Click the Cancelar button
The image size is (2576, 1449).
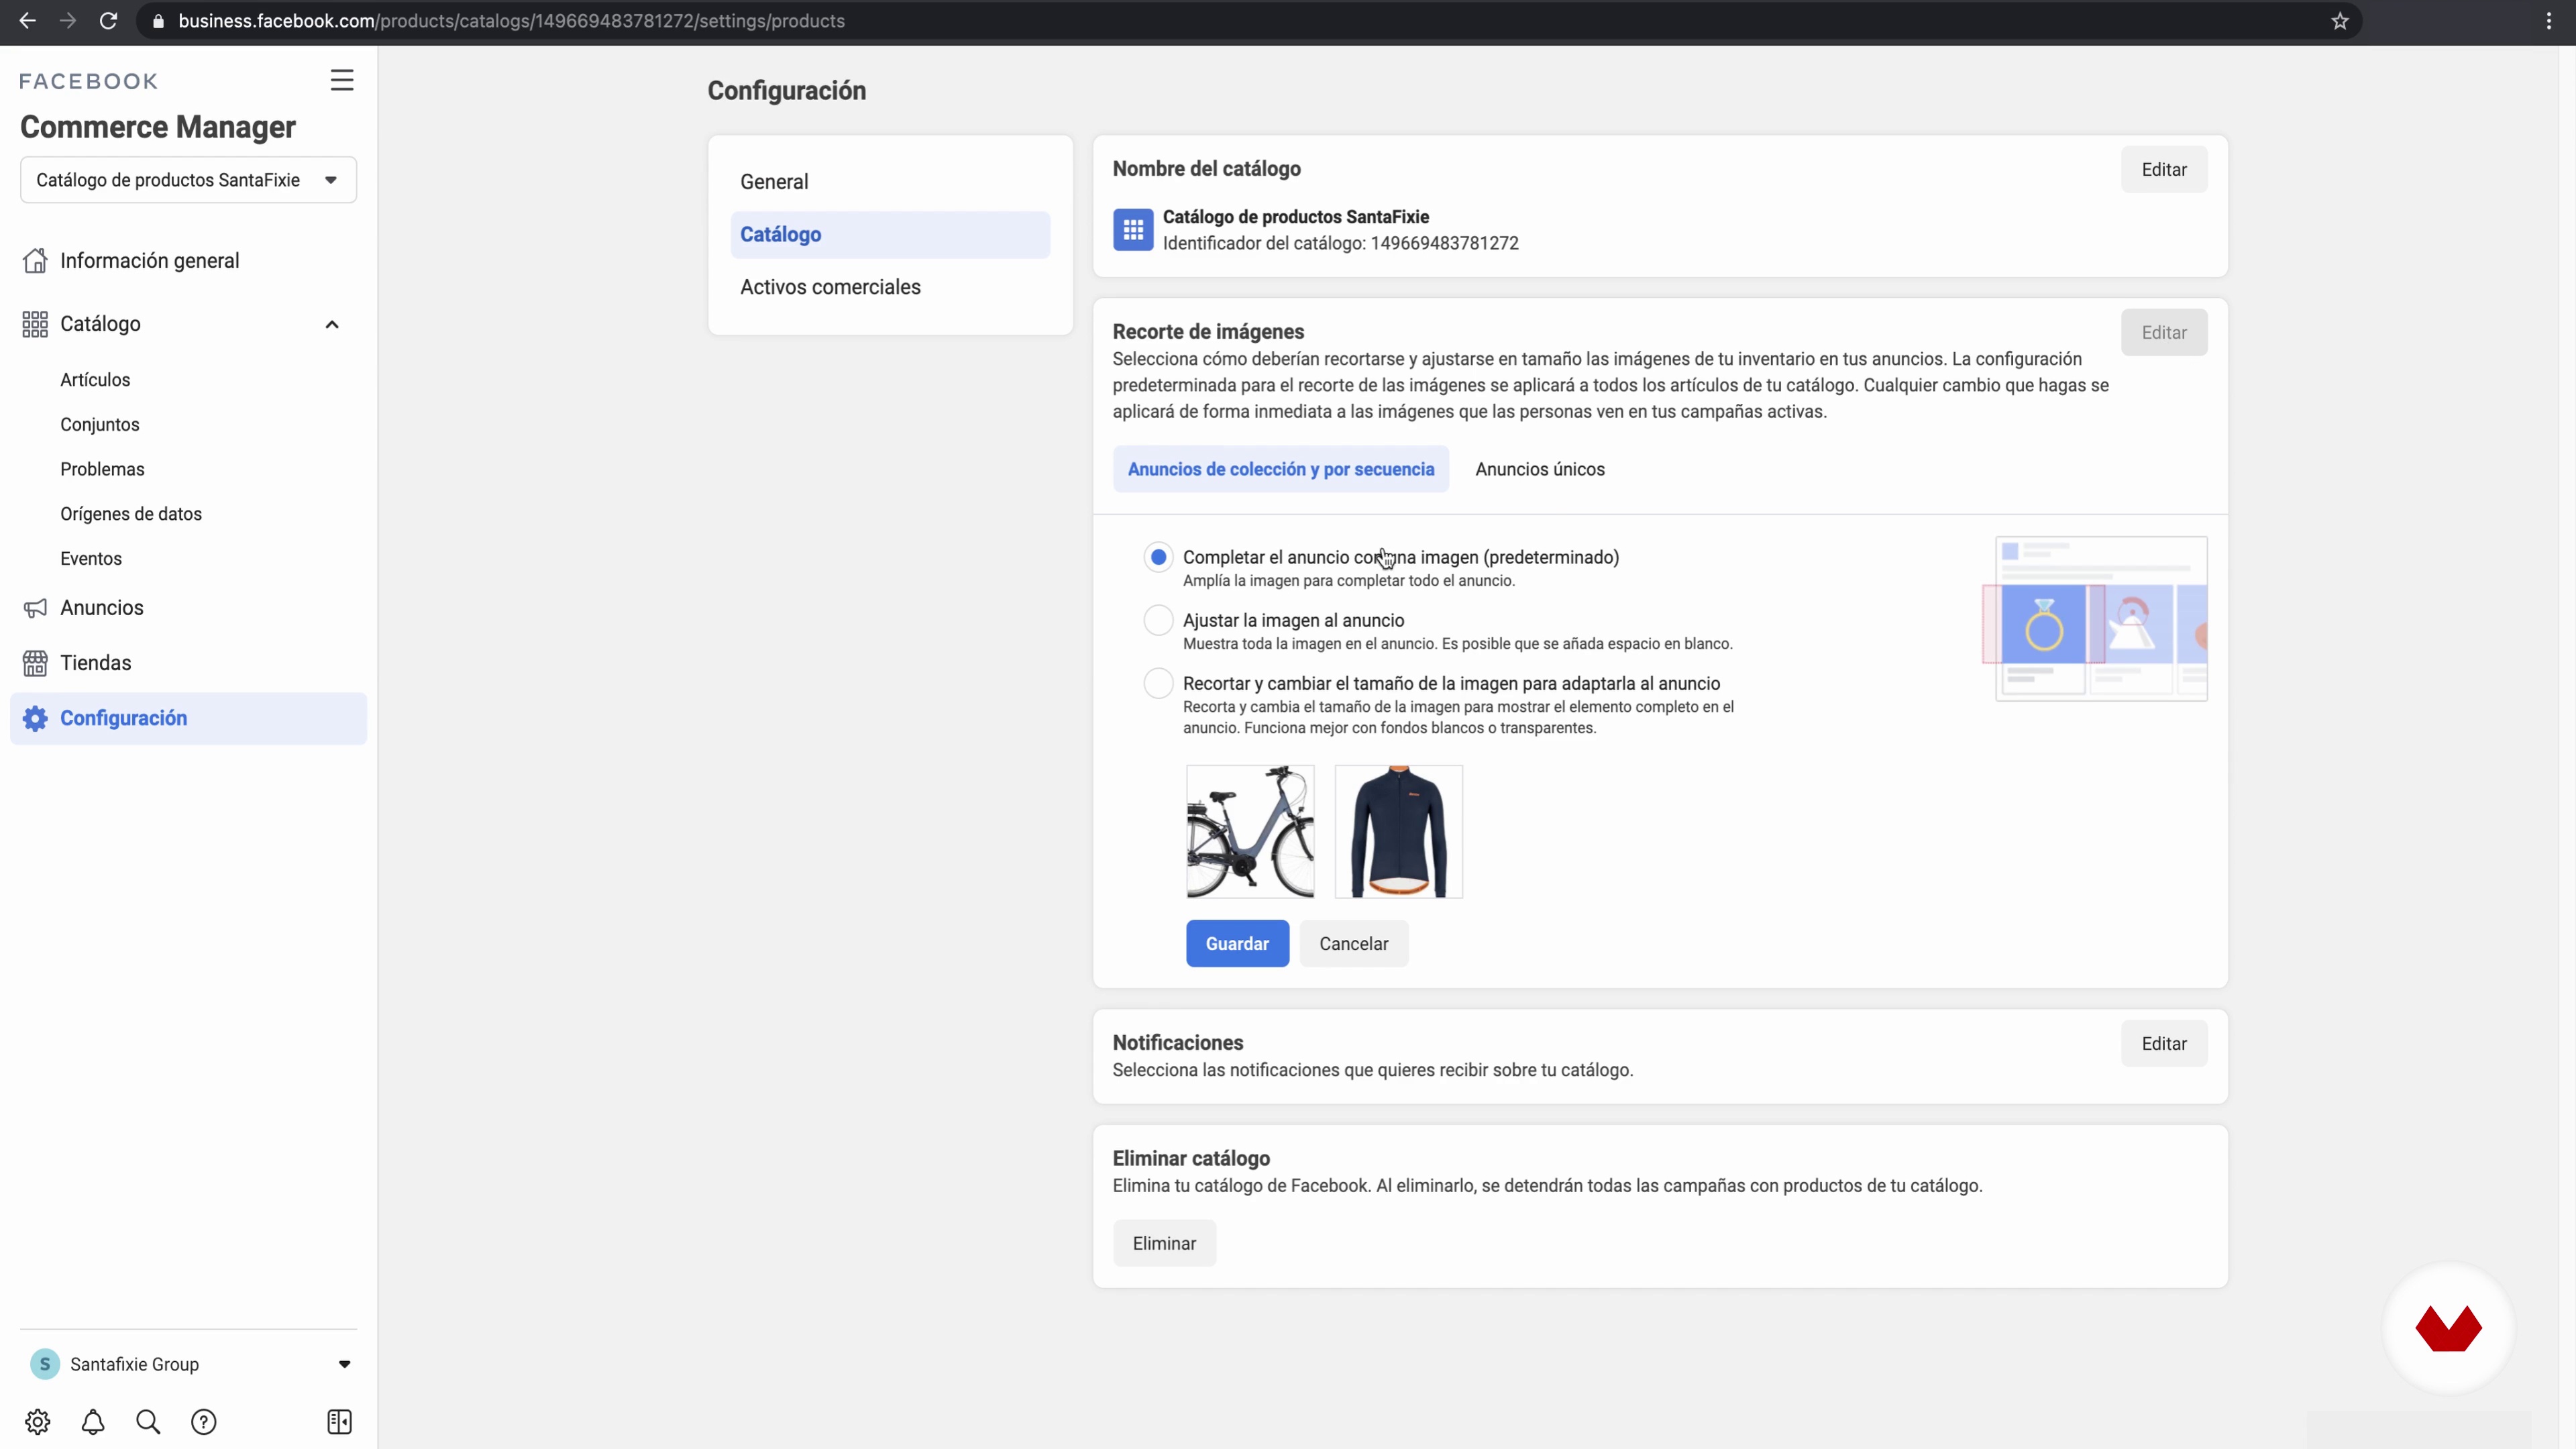click(1354, 944)
